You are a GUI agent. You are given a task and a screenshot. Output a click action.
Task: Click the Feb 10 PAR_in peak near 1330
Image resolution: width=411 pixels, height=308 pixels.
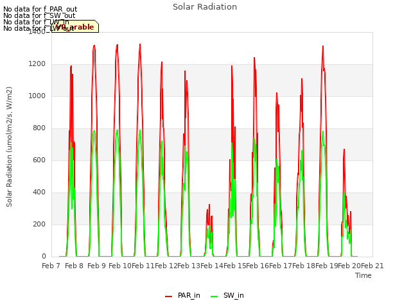coord(140,44)
